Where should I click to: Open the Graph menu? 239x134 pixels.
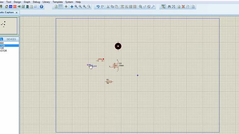pyautogui.click(x=27, y=2)
